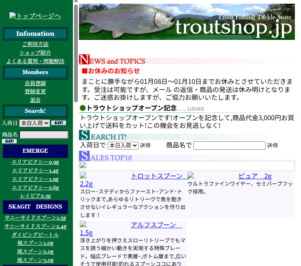
Task: Open the ショップ紹介 link
Action: pyautogui.click(x=35, y=53)
